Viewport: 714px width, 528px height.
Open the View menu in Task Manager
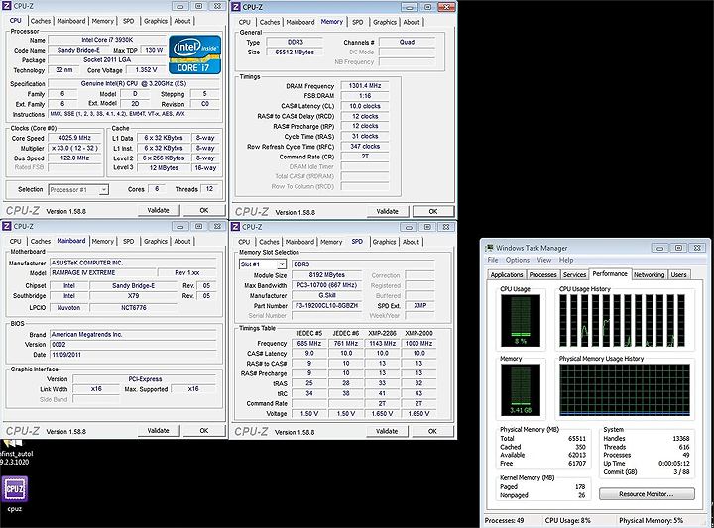[544, 260]
